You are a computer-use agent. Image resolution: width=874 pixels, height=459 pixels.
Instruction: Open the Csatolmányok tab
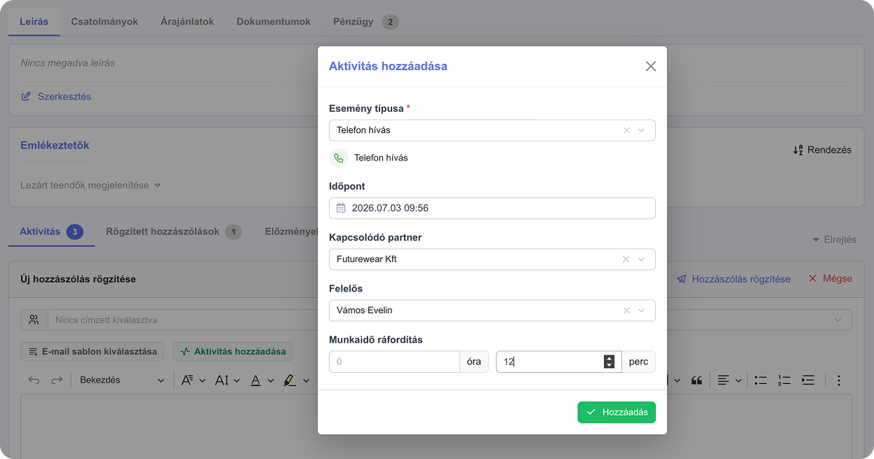[x=105, y=22]
